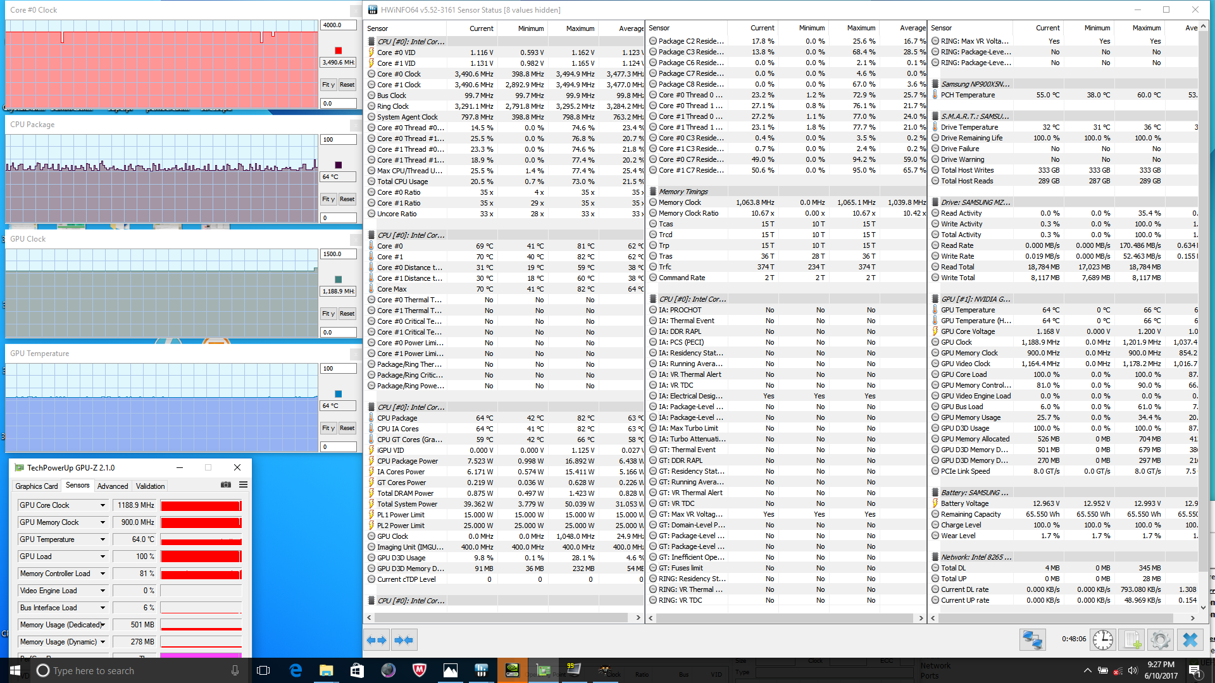Switch to the Advanced tab in GPU-Z

113,486
